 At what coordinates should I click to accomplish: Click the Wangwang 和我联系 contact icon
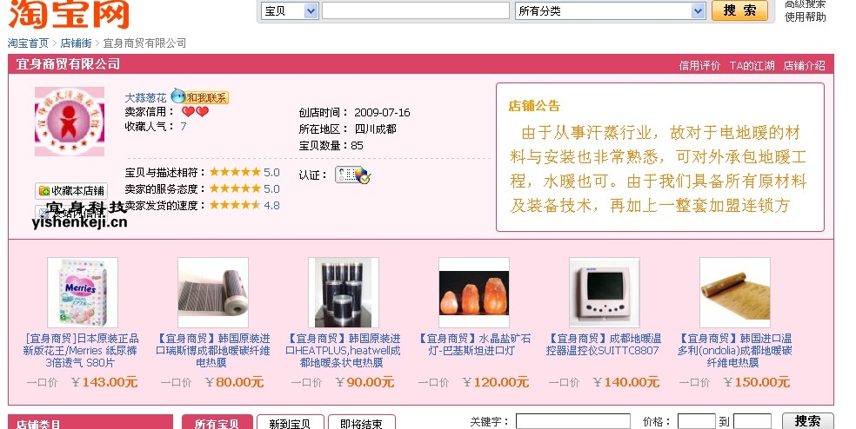[x=199, y=97]
